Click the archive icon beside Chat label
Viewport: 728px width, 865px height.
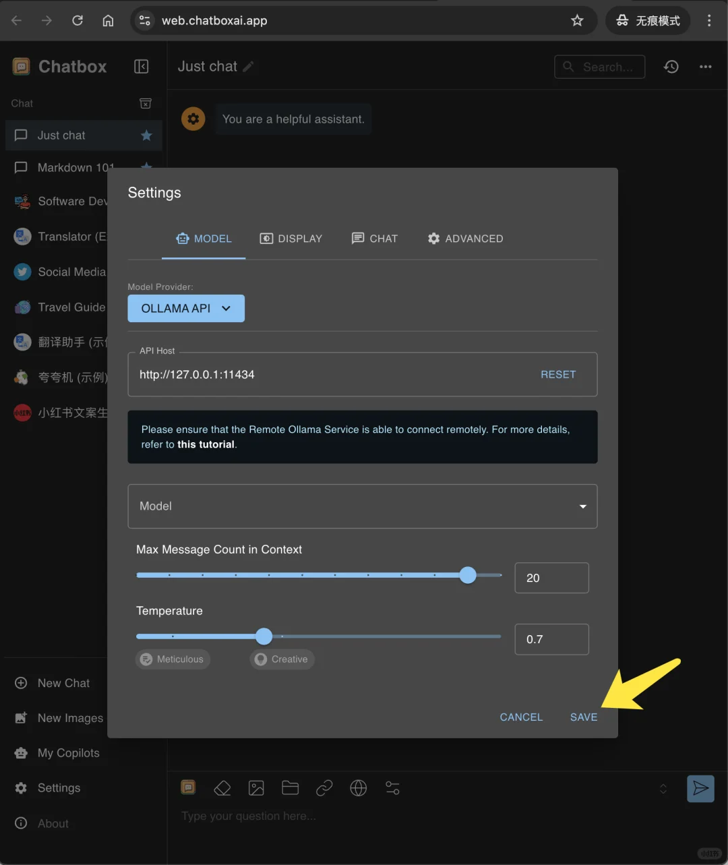click(x=145, y=103)
